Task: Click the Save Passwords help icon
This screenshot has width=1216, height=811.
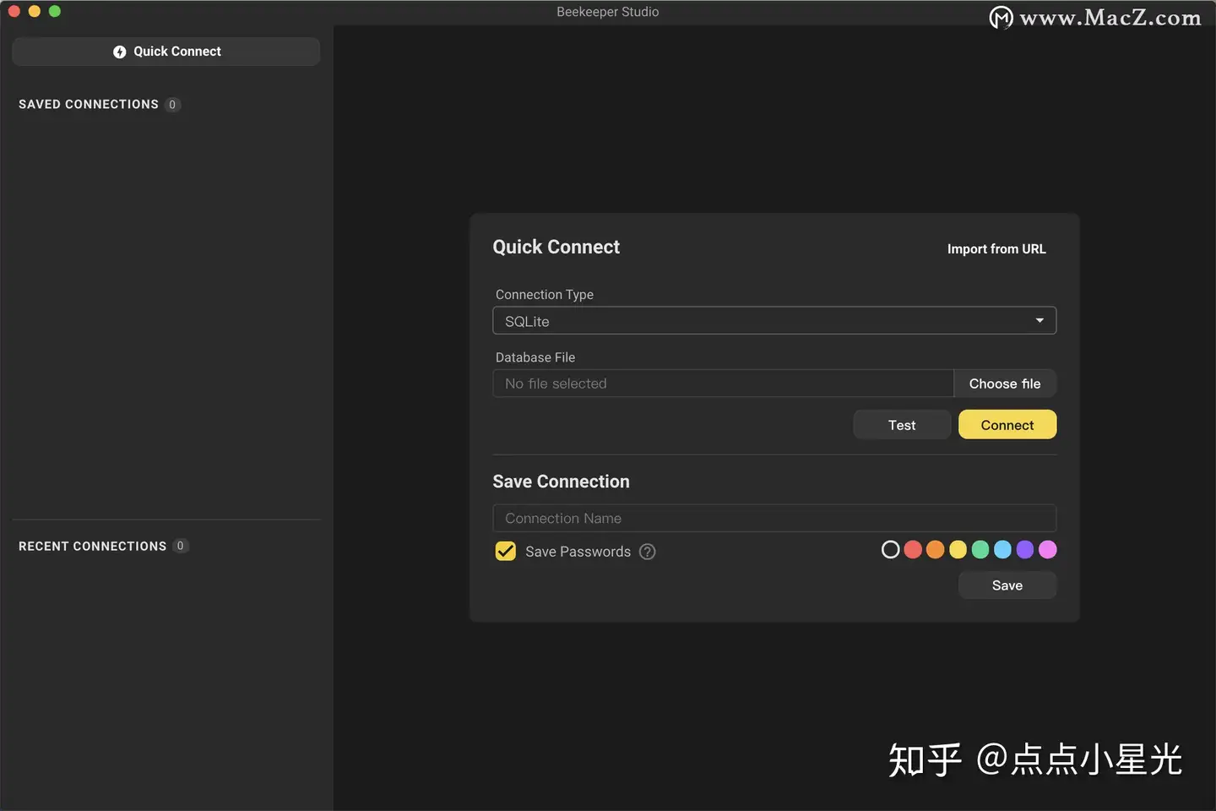Action: 648,552
